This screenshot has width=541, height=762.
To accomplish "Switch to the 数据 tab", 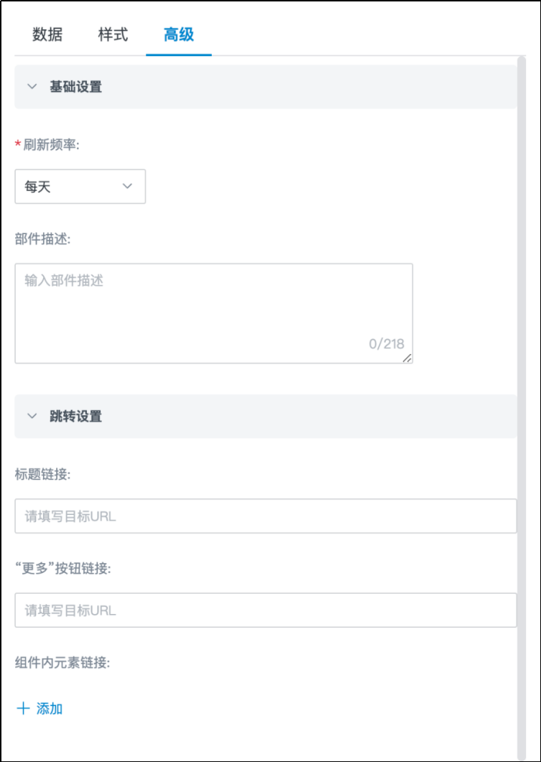I will point(47,34).
